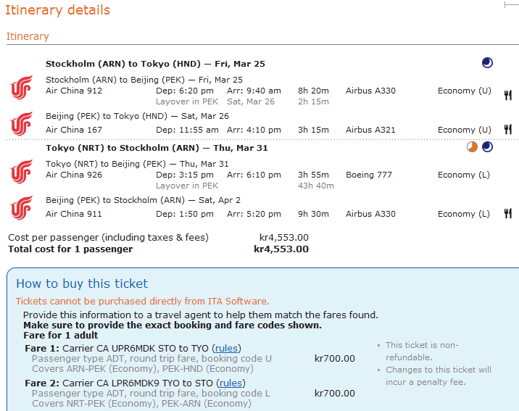
Task: Click the total cost amount kr4,553.00 in bold
Action: [x=281, y=249]
